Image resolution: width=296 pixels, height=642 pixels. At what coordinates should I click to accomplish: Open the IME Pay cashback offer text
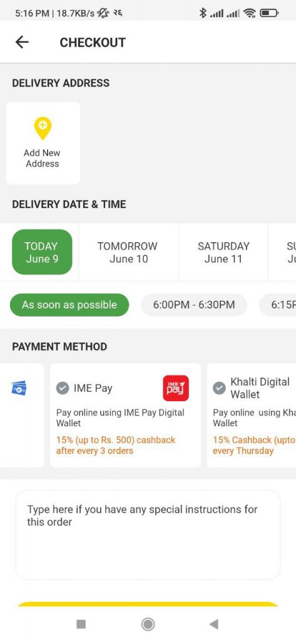116,446
